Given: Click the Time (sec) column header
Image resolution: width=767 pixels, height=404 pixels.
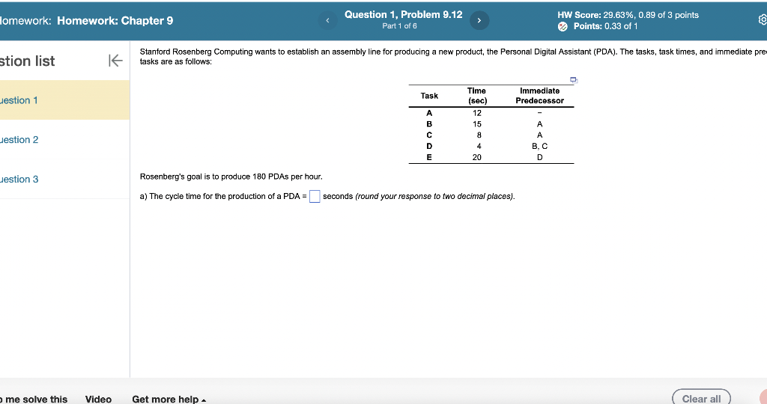Looking at the screenshot, I should (x=477, y=96).
